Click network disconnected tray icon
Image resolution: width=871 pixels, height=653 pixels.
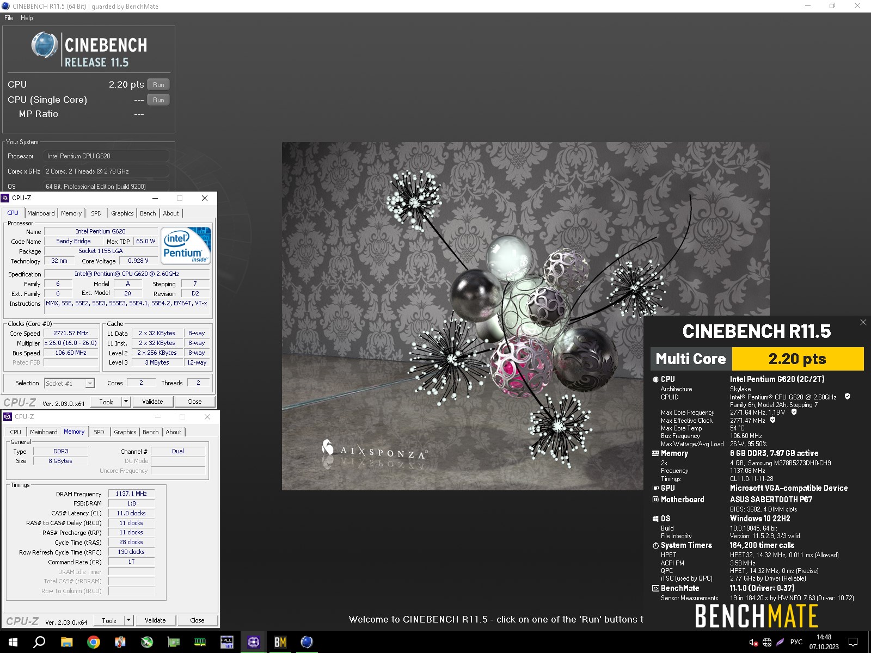pos(767,642)
